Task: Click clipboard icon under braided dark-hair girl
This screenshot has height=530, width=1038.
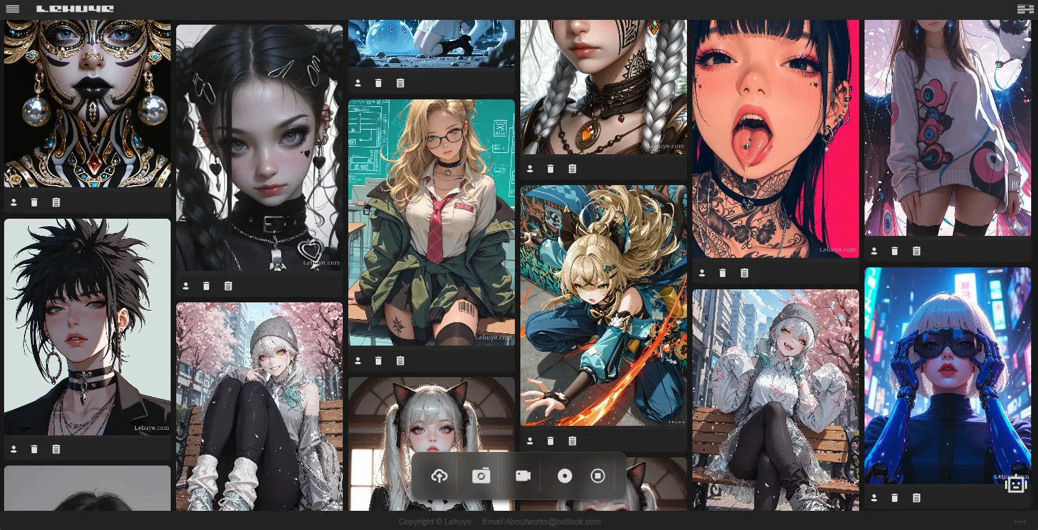Action: [228, 286]
